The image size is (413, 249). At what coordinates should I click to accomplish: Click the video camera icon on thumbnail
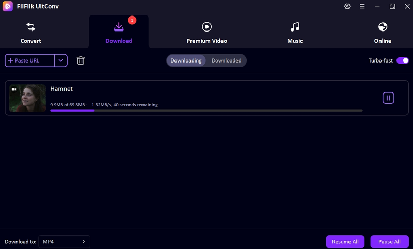click(x=14, y=89)
